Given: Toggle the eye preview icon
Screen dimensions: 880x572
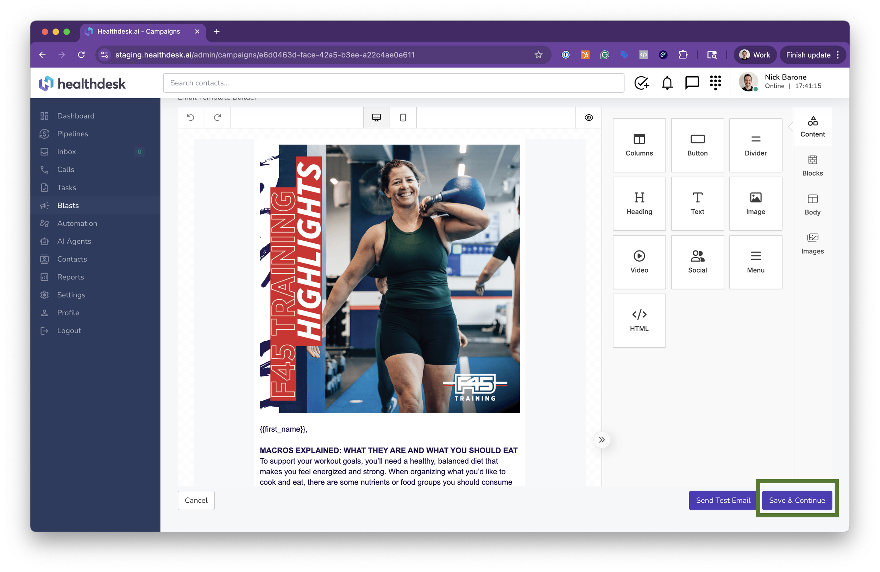Looking at the screenshot, I should [x=589, y=117].
